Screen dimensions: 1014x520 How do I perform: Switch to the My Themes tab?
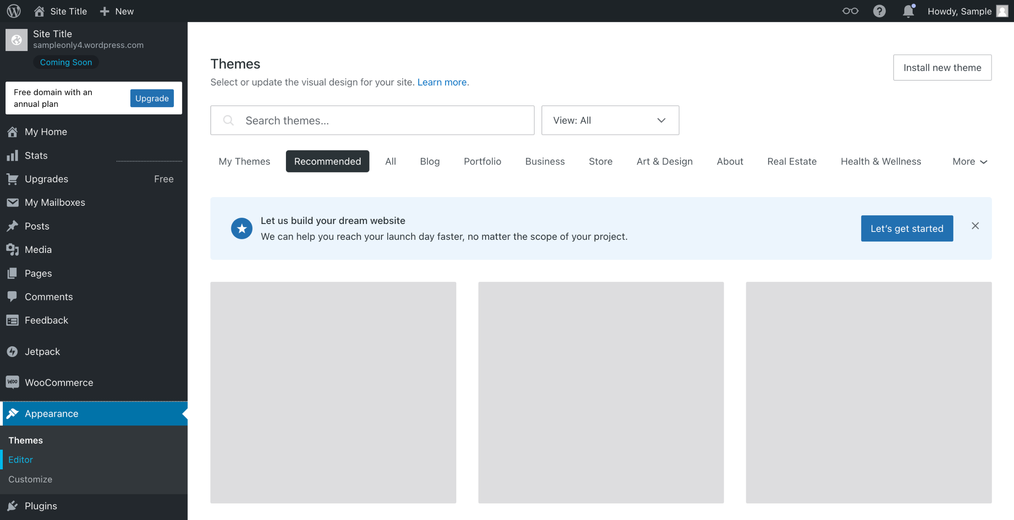[244, 161]
